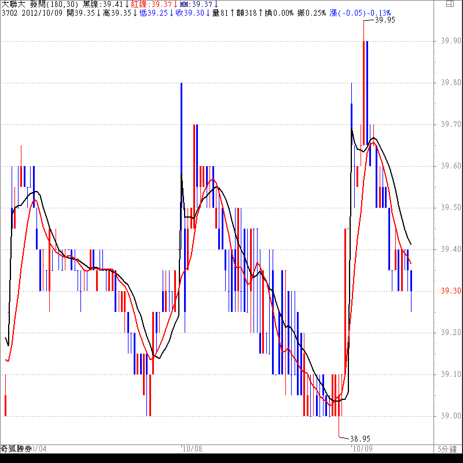The image size is (463, 463).
Task: Click the 39.95 high price annotation
Action: point(385,20)
